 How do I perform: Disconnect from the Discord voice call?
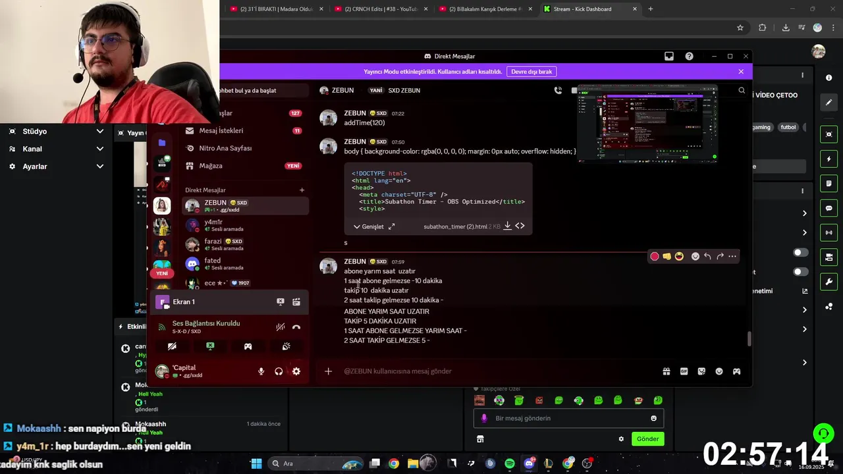[x=296, y=327]
